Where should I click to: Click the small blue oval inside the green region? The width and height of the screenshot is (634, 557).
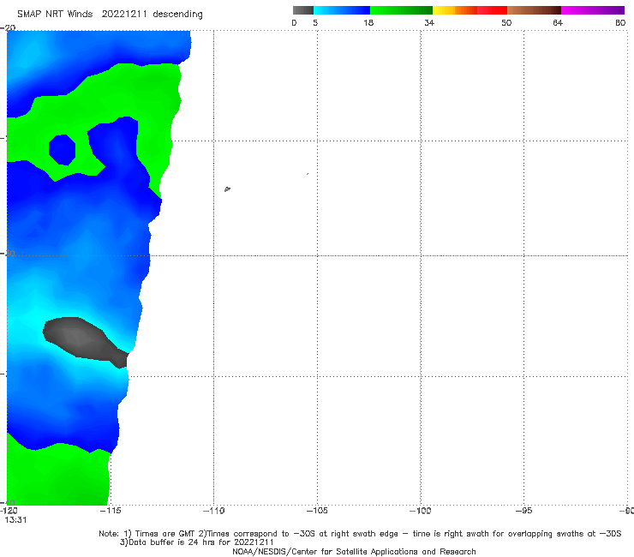tap(62, 150)
